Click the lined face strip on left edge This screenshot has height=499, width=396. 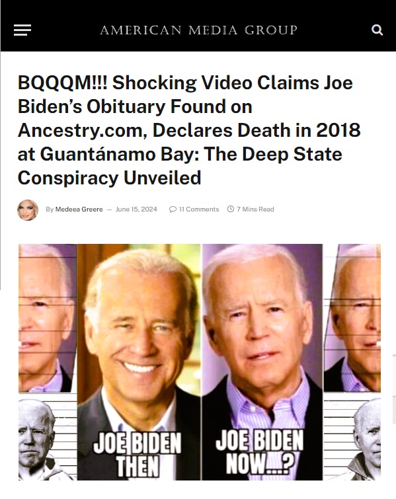pos(48,319)
